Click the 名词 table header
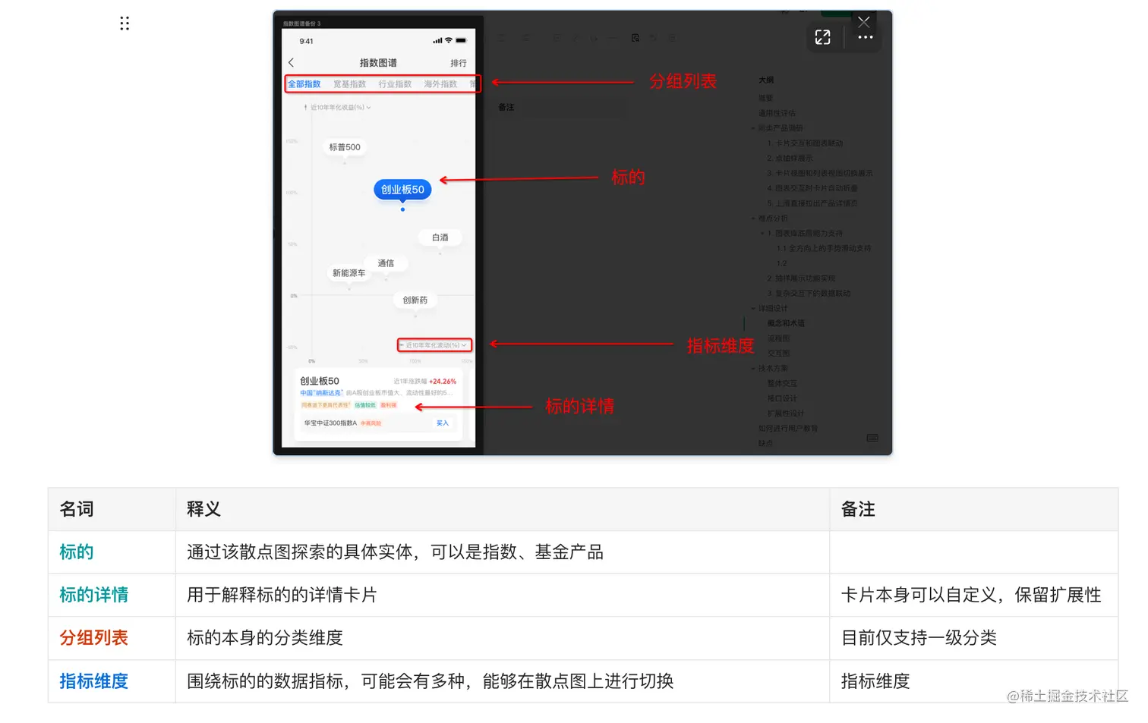Viewport: 1148px width, 723px height. pyautogui.click(x=77, y=509)
